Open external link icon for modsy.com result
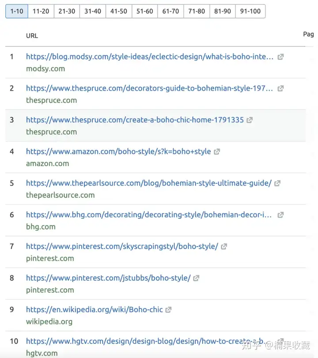This screenshot has width=318, height=358. [x=280, y=57]
